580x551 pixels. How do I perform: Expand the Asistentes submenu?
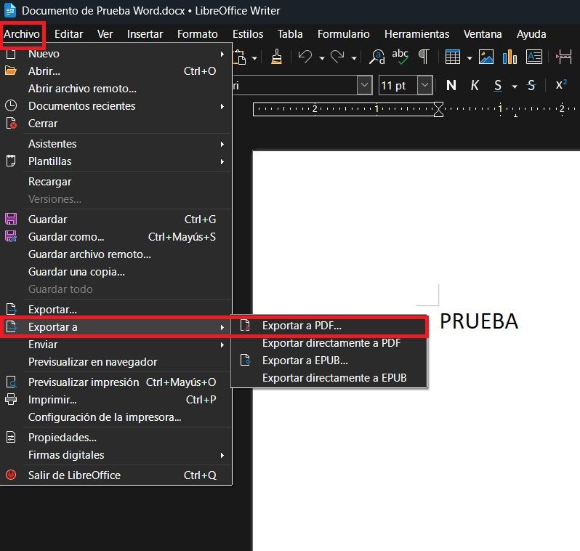pyautogui.click(x=116, y=144)
